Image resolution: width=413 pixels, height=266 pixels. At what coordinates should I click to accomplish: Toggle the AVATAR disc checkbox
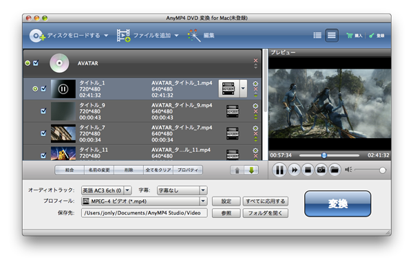click(x=36, y=63)
